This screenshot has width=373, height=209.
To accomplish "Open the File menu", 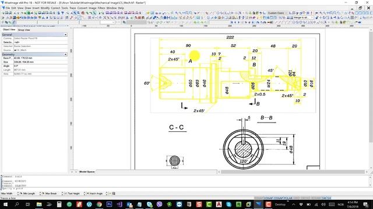I will [8, 8].
